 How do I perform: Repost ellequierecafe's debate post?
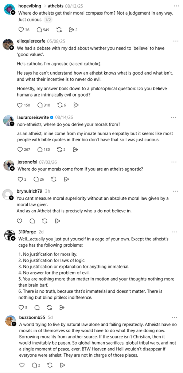(59, 105)
